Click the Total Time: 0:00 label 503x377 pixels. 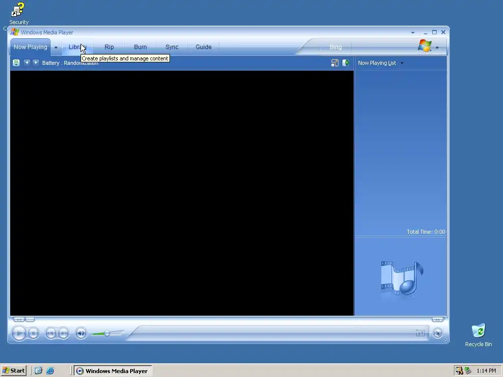(x=426, y=232)
